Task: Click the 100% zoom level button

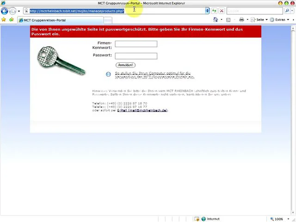Action: (277, 219)
